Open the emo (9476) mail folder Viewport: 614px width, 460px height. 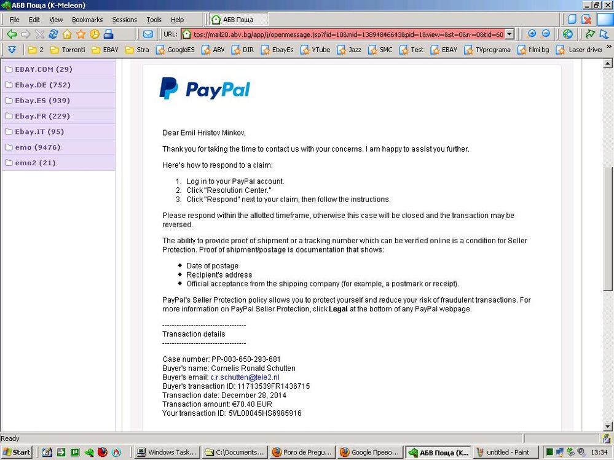[x=59, y=147]
